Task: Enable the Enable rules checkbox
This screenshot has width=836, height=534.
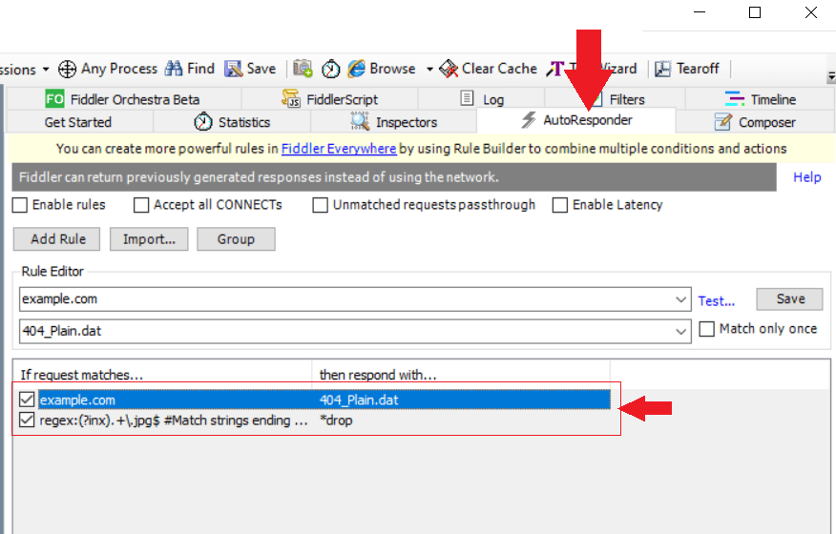Action: coord(20,205)
